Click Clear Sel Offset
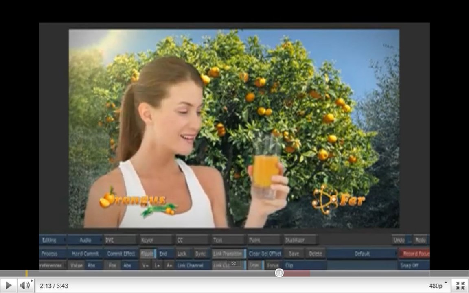469x293 pixels. pyautogui.click(x=265, y=254)
